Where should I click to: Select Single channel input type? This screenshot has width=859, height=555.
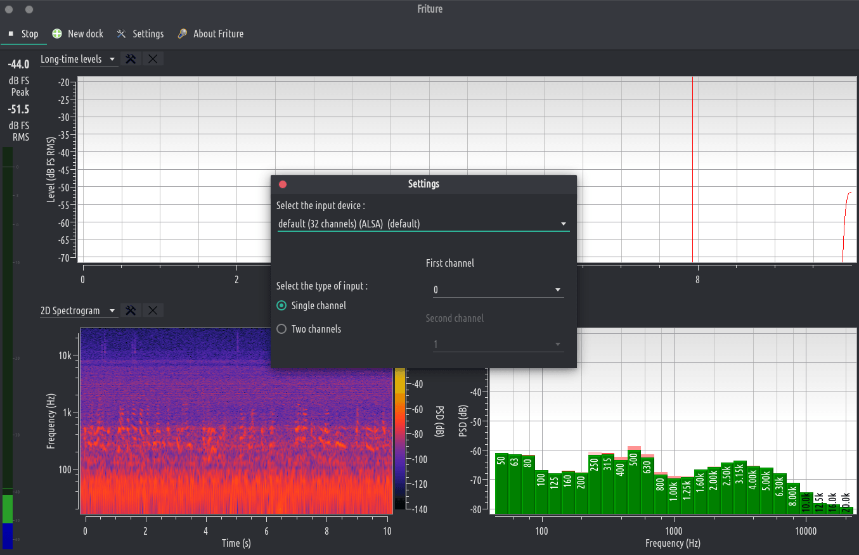(312, 305)
